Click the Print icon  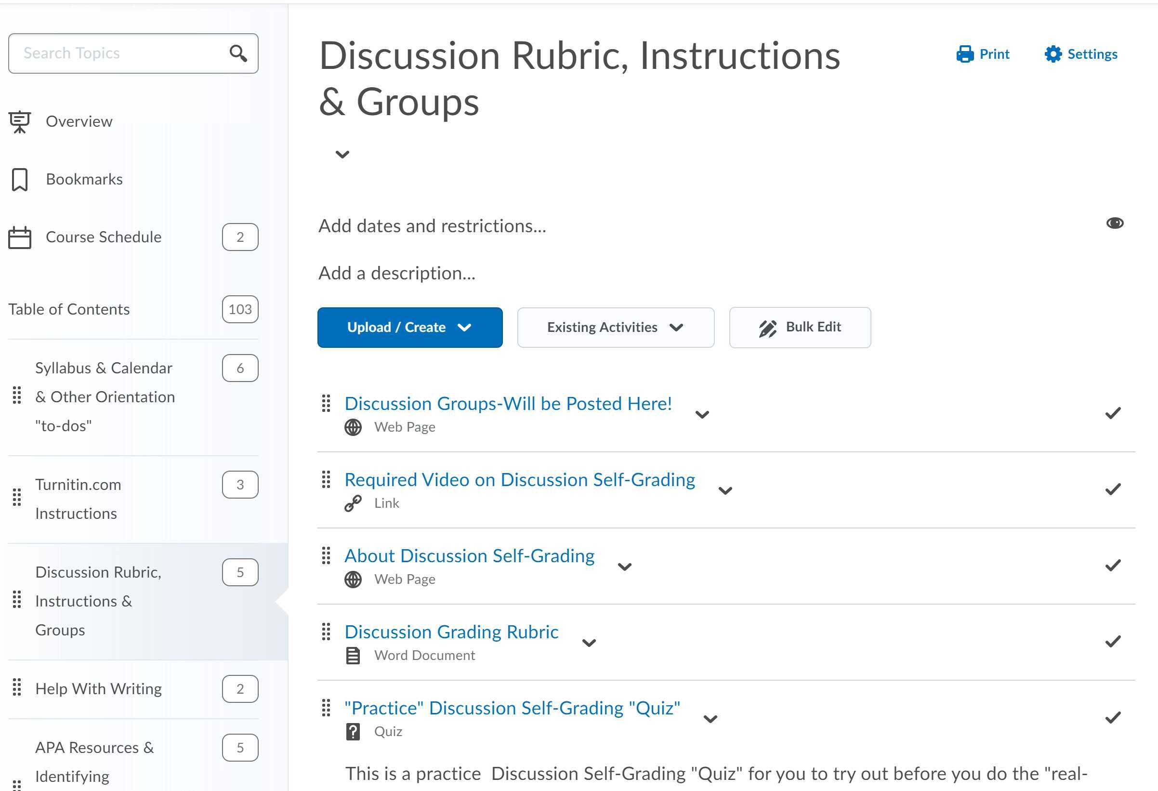pos(965,54)
